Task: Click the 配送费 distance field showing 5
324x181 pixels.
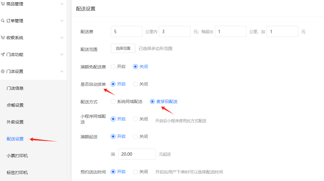Action: click(x=126, y=31)
